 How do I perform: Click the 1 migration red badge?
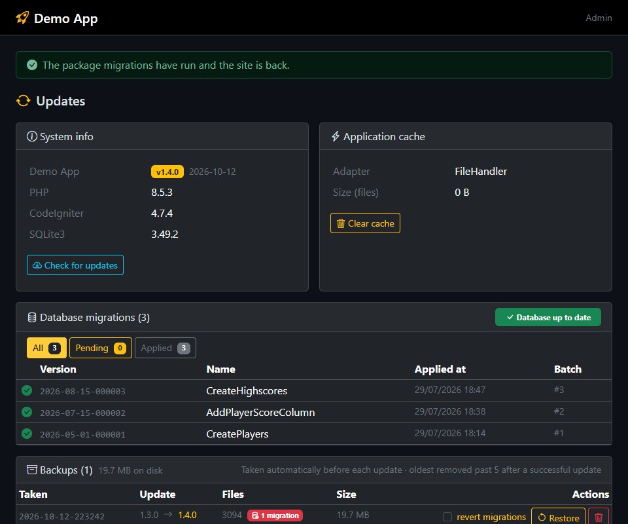tap(275, 515)
